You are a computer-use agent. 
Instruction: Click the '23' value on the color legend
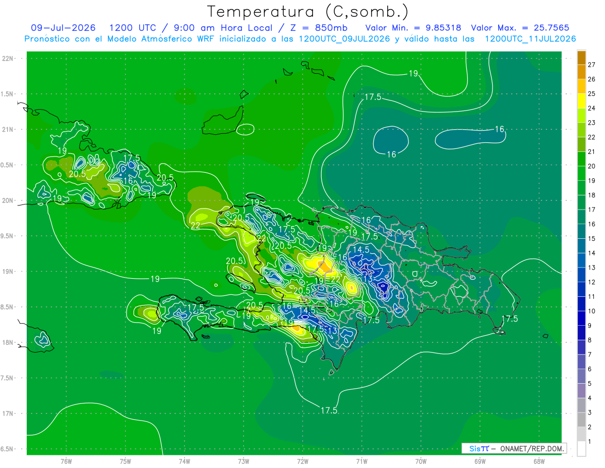coord(592,123)
